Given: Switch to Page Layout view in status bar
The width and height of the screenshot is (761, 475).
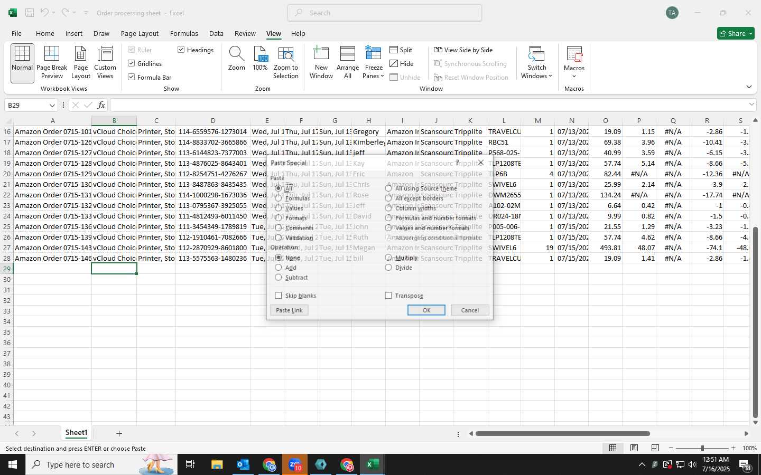Looking at the screenshot, I should [x=634, y=448].
